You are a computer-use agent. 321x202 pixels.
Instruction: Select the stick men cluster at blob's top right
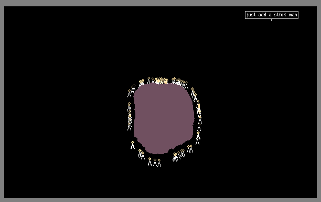(180, 83)
